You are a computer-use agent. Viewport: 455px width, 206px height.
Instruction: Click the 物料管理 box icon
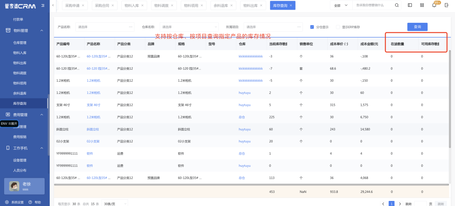point(8,30)
